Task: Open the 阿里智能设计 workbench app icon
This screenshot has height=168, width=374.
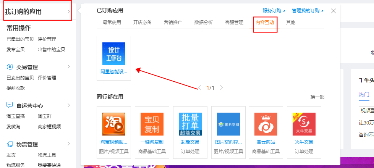Action: 113,54
